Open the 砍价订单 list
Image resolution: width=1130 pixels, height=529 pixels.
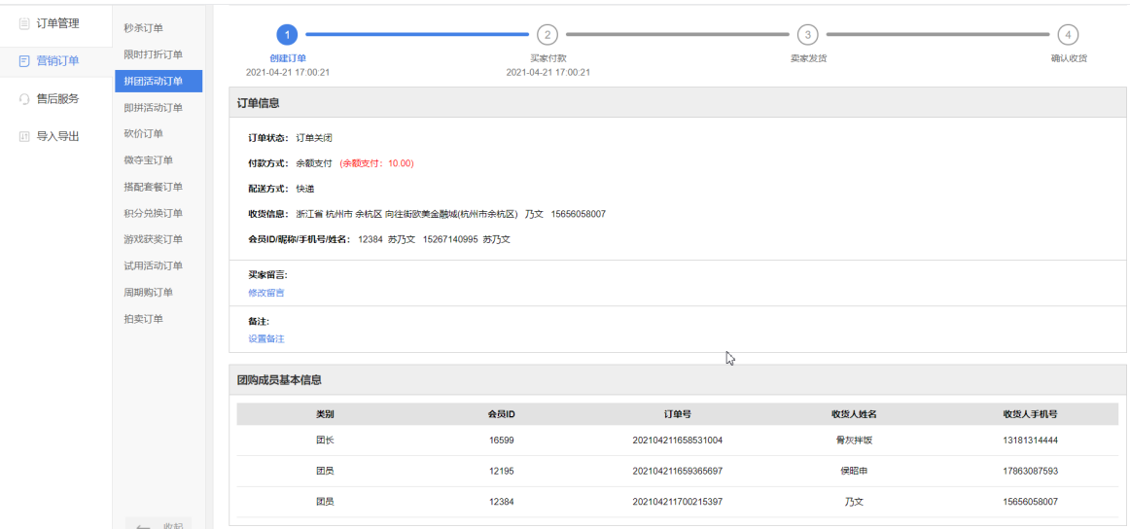pos(143,133)
